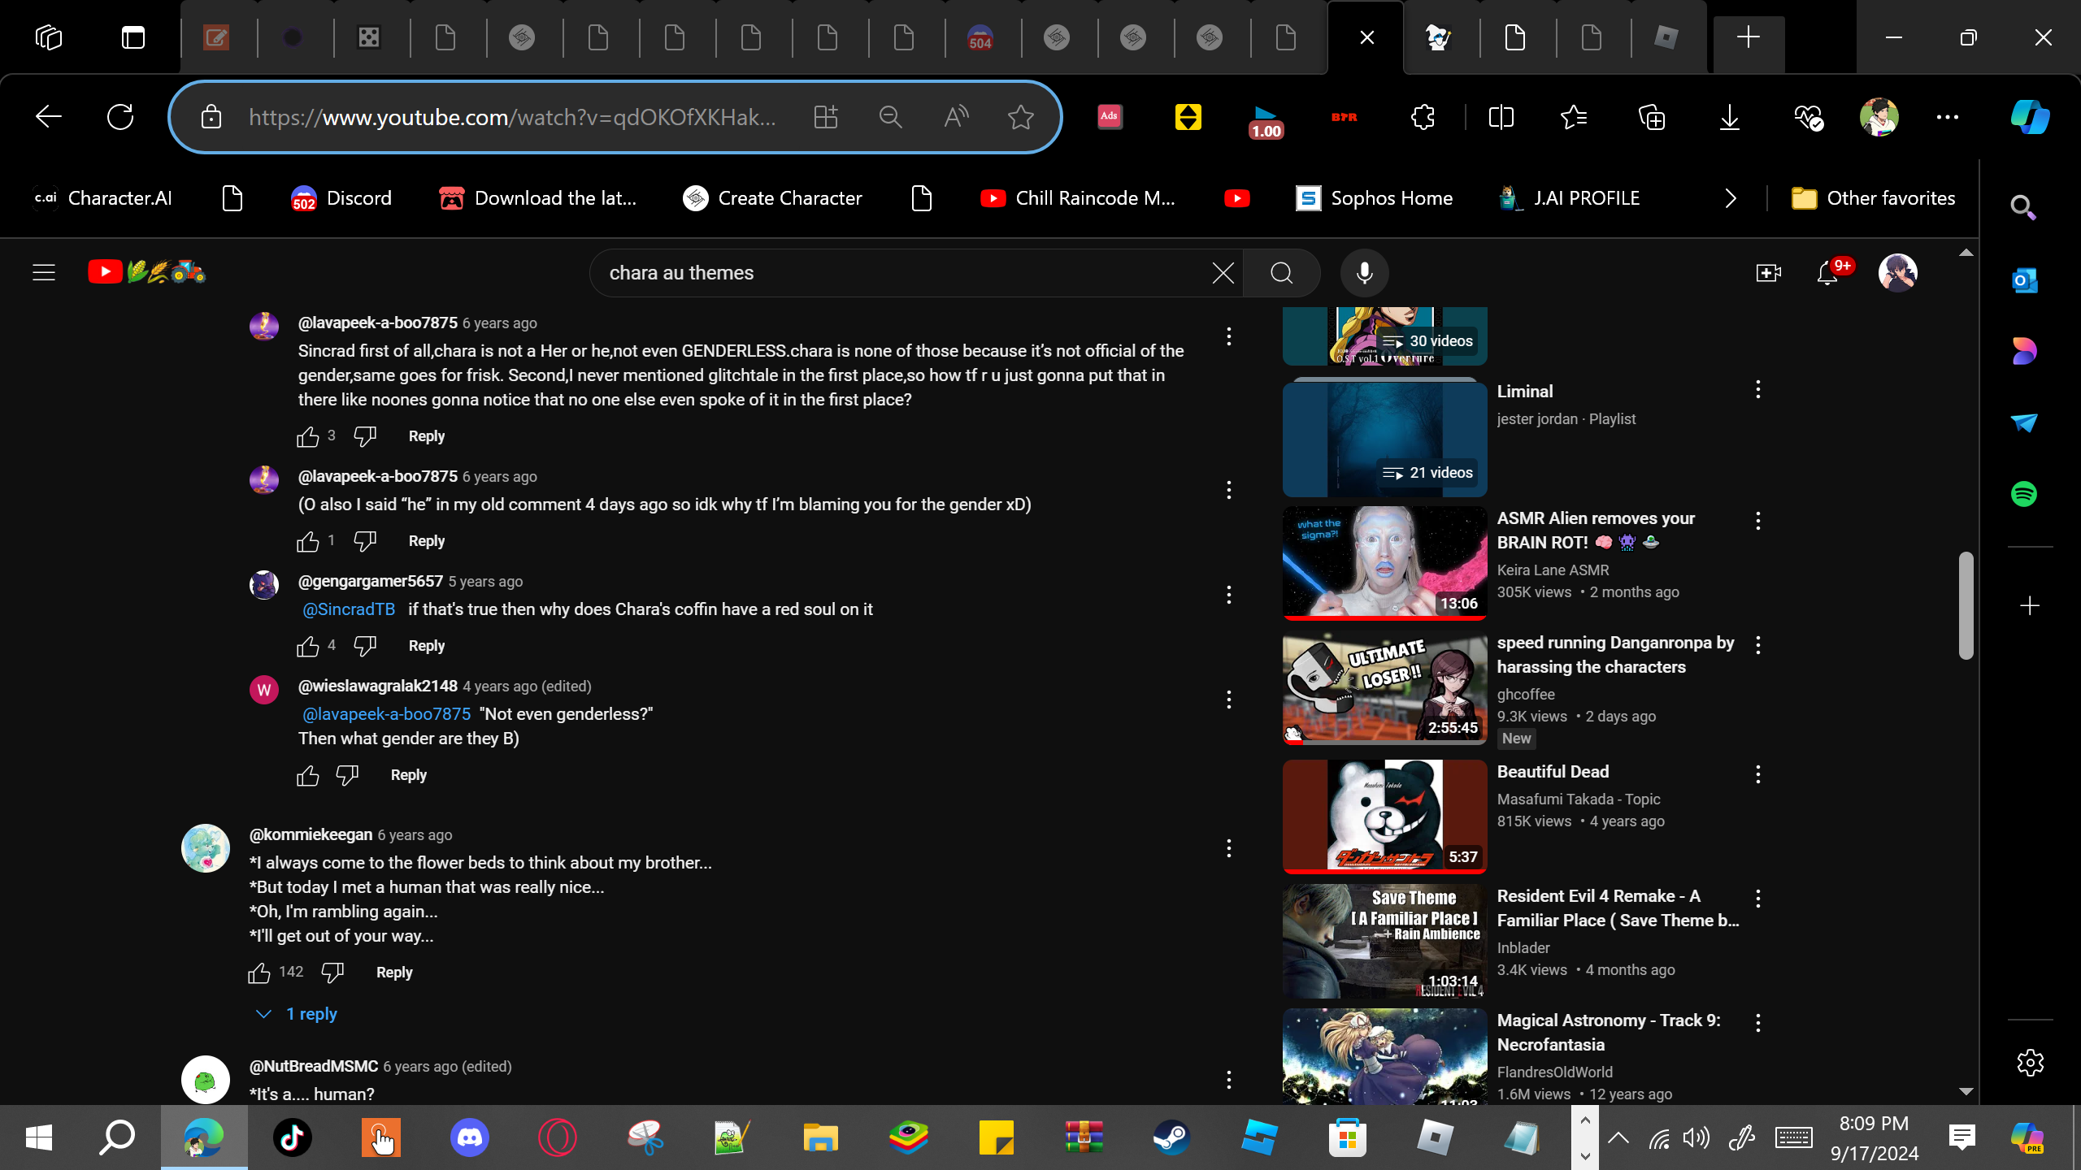Click the YouTube search magnifier button
The image size is (2081, 1170).
(x=1281, y=273)
